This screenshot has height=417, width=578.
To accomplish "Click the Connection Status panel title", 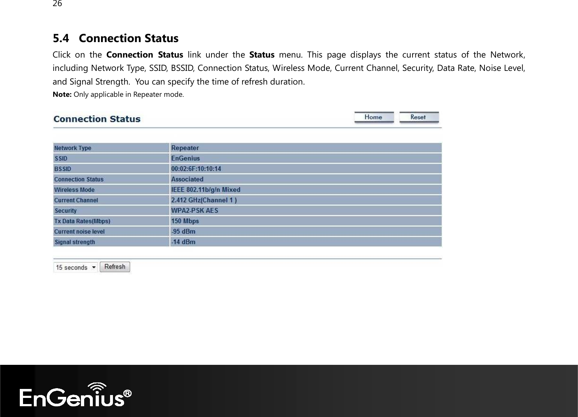I will click(x=97, y=119).
